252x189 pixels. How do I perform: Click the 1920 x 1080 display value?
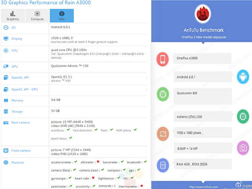tap(62, 38)
